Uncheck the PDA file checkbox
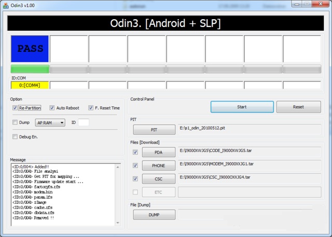The height and width of the screenshot is (237, 332). click(135, 152)
